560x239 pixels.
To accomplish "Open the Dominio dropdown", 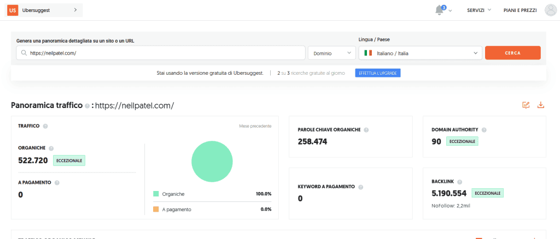I will point(332,53).
